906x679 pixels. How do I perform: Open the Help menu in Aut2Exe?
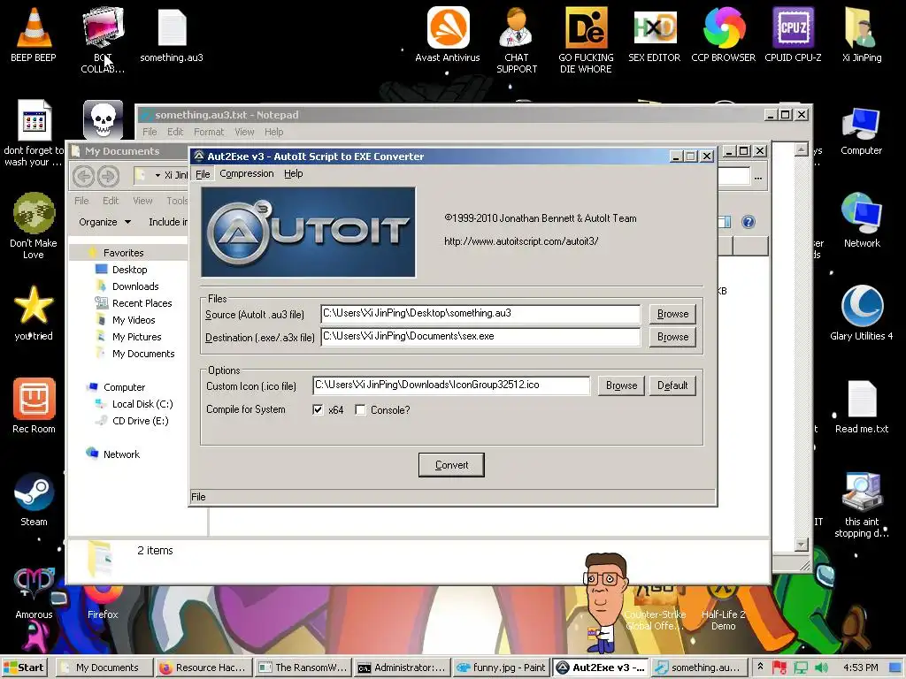pyautogui.click(x=294, y=173)
